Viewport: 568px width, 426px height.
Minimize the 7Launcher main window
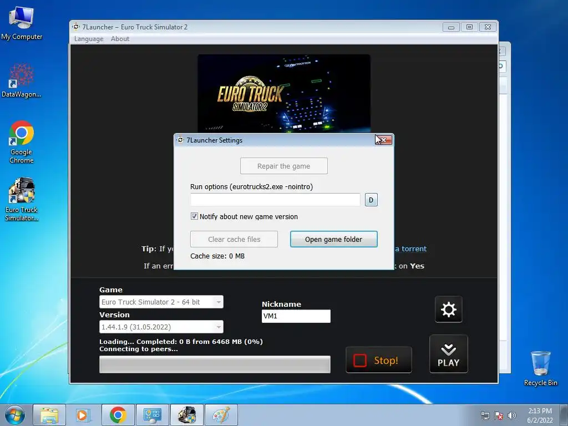tap(451, 27)
